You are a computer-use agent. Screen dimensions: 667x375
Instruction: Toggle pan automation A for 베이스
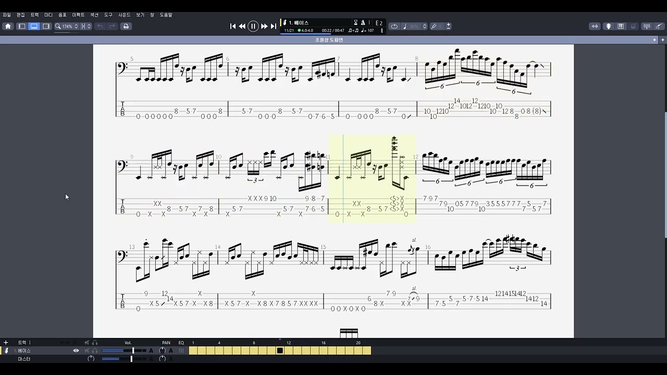pyautogui.click(x=170, y=351)
